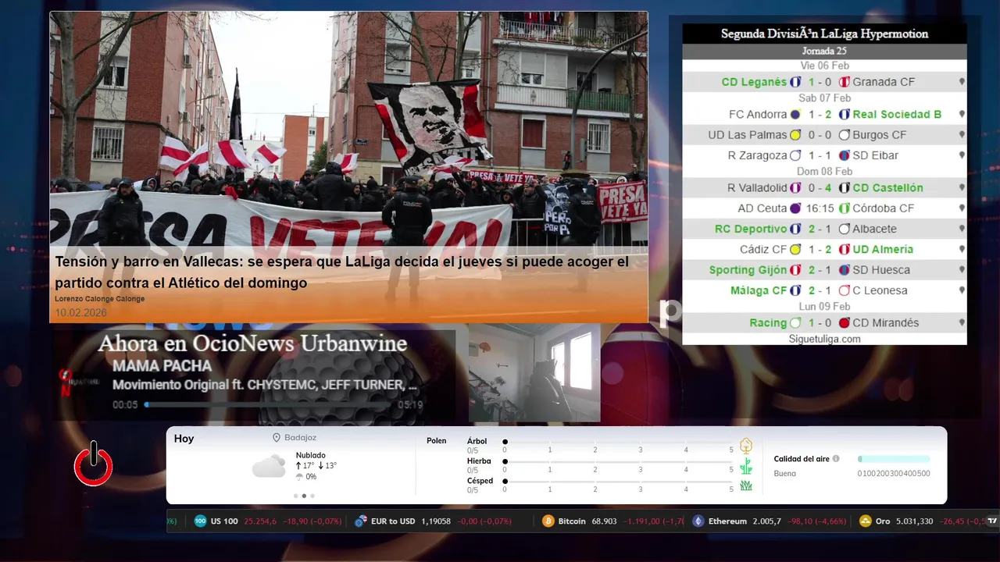
Task: Click the Segunda División LaLiga Hypermotion title
Action: (824, 34)
